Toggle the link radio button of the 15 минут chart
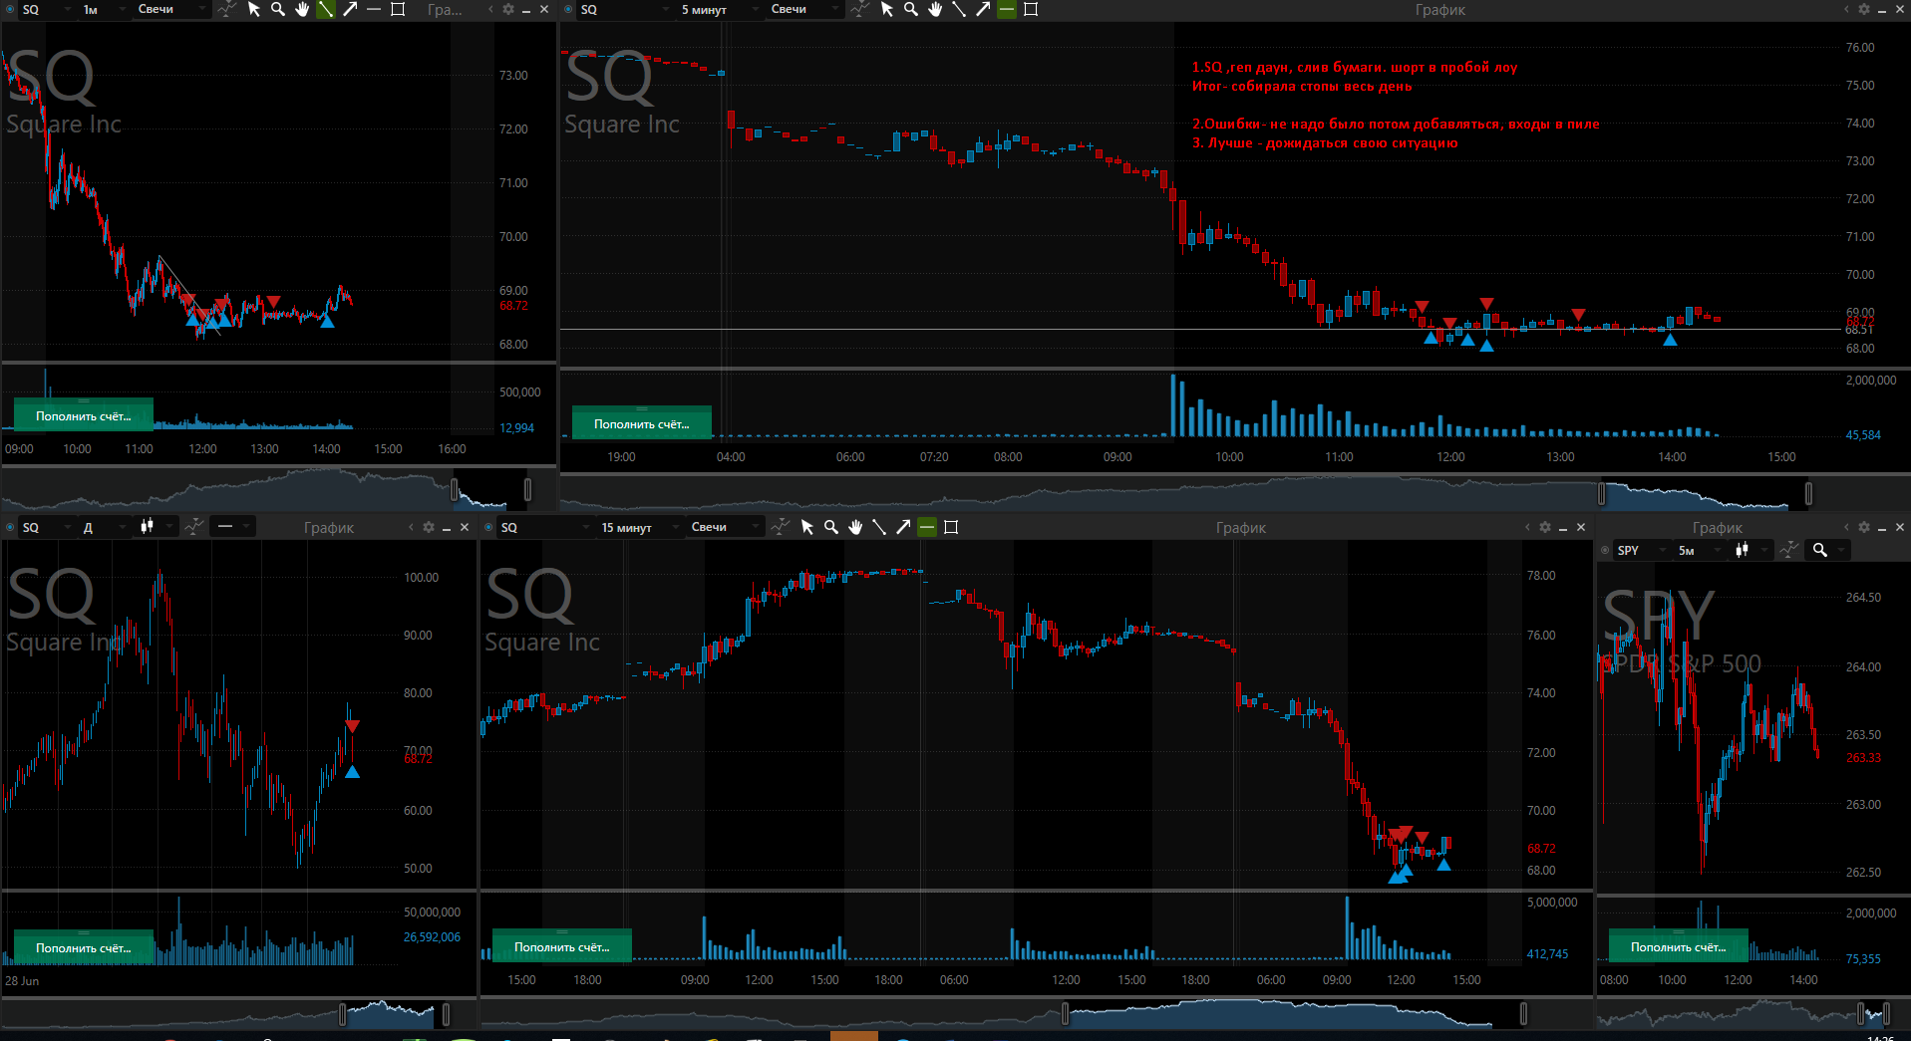 (x=488, y=527)
